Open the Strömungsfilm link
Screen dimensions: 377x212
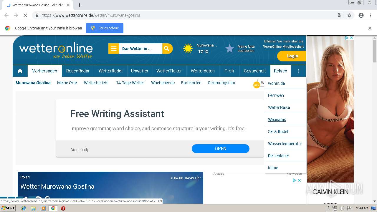(221, 83)
